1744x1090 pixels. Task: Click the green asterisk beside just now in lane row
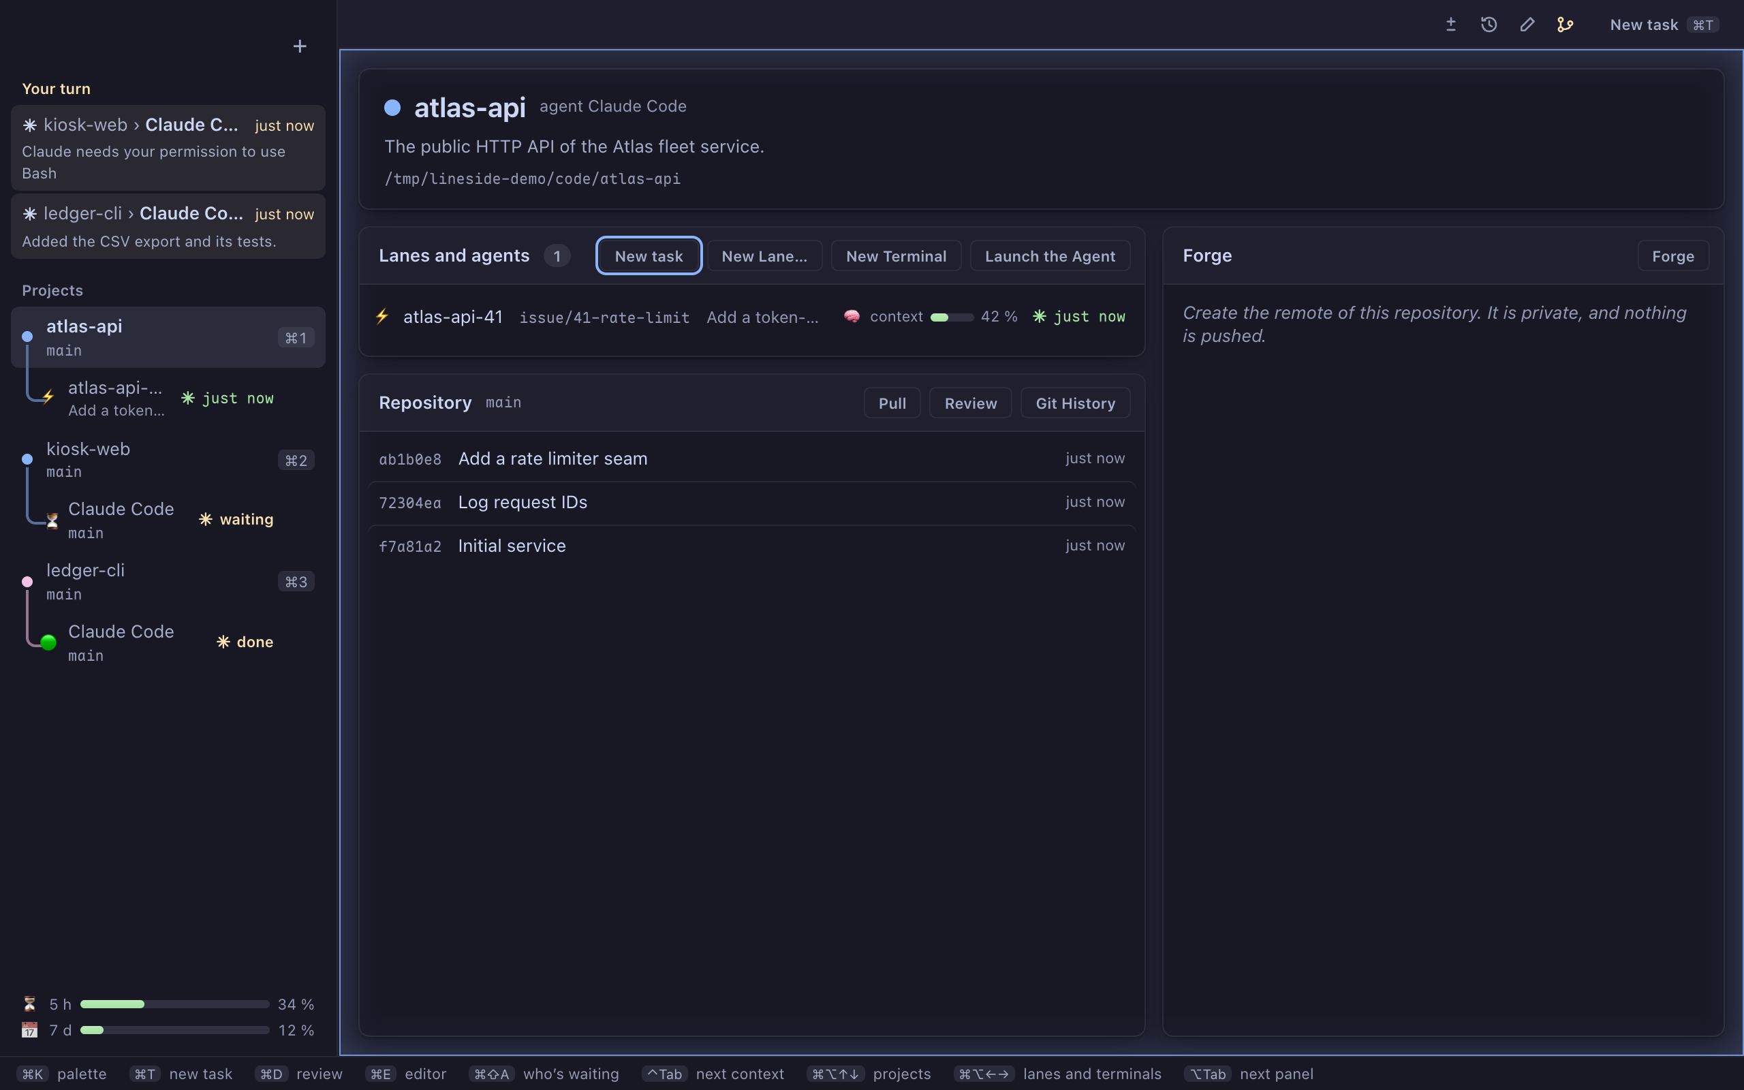(1039, 315)
